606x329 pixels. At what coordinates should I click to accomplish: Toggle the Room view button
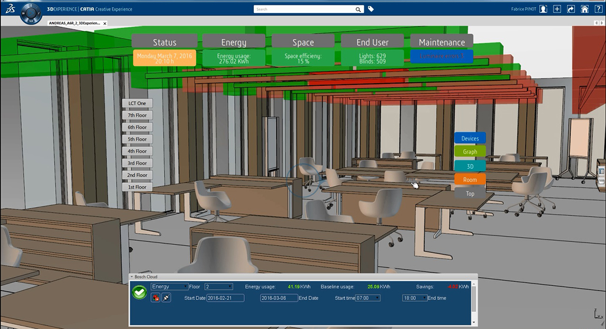(x=470, y=180)
